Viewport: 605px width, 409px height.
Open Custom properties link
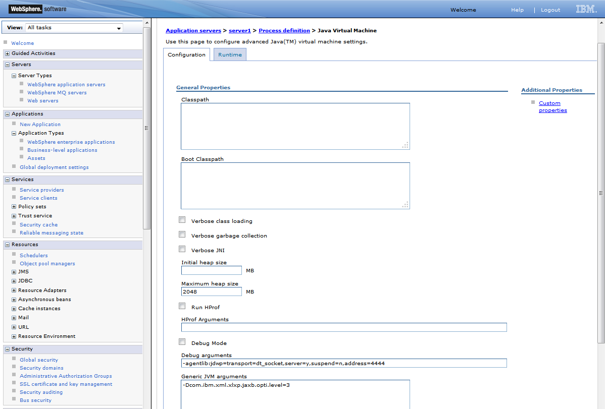tap(553, 107)
